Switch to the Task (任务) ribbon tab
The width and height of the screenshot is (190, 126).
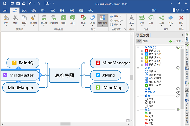[34, 11]
